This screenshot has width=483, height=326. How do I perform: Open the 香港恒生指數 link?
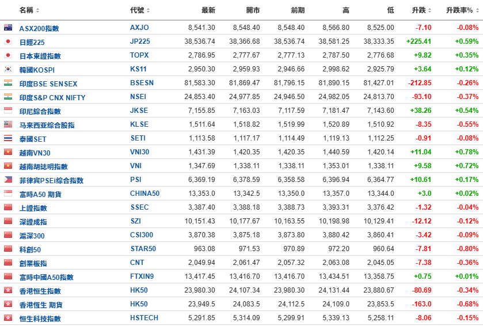point(40,291)
